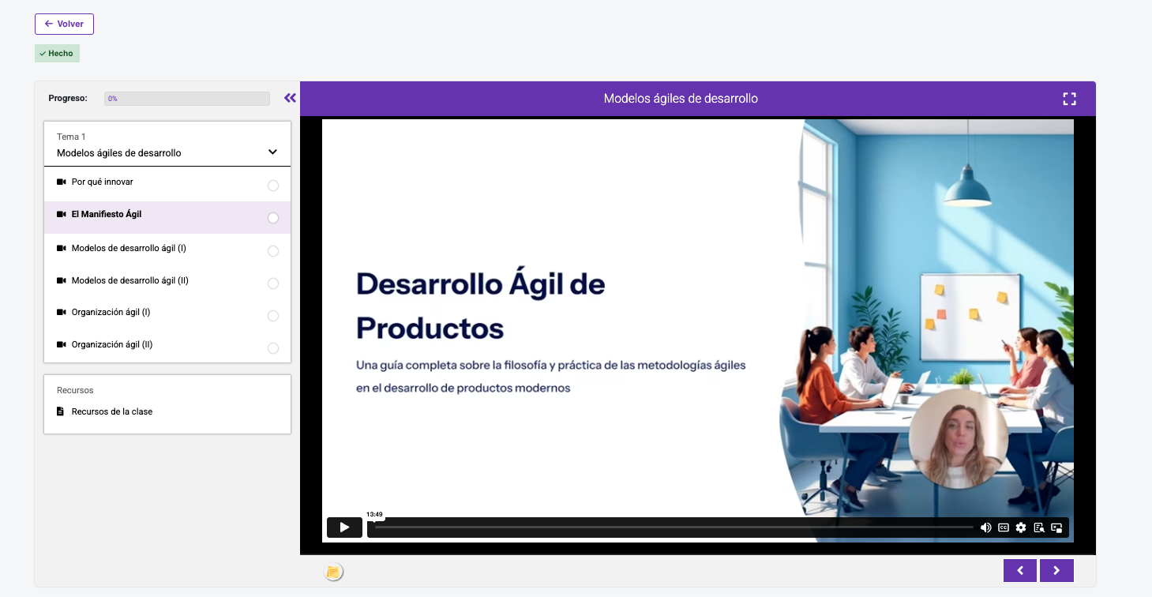
Task: Turn on closed captions
Action: (x=1004, y=528)
